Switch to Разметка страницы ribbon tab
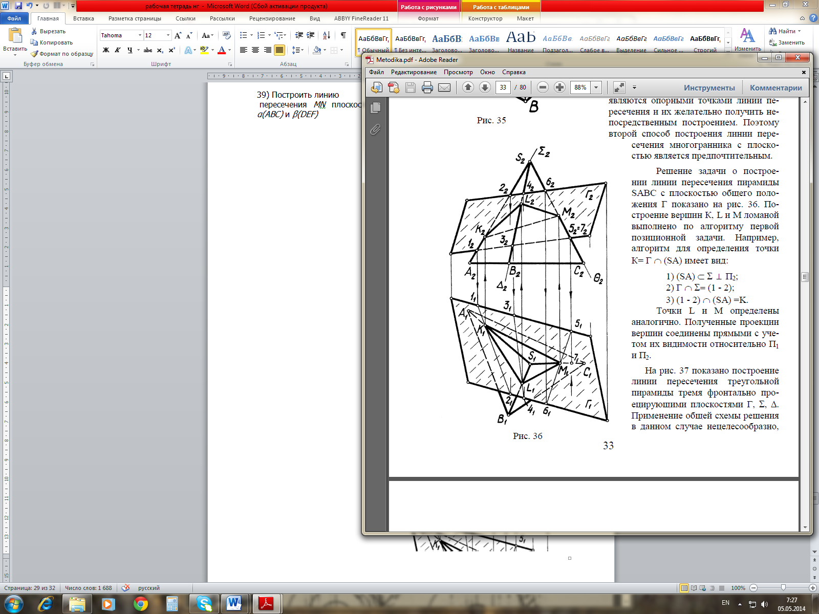819x614 pixels. 135,18
